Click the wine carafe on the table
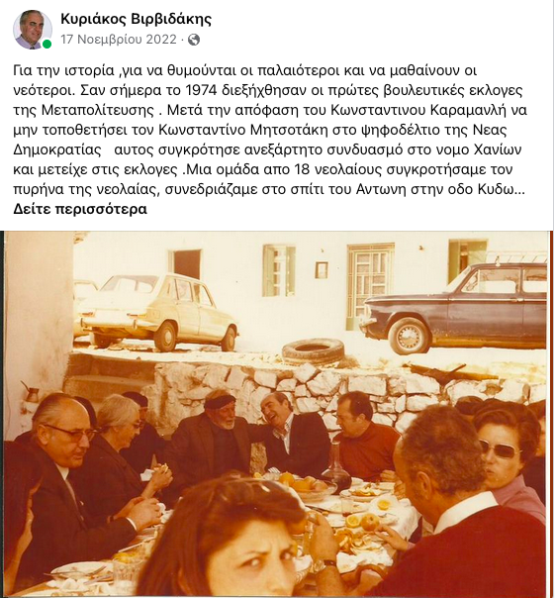Image resolution: width=555 pixels, height=598 pixels. click(337, 467)
